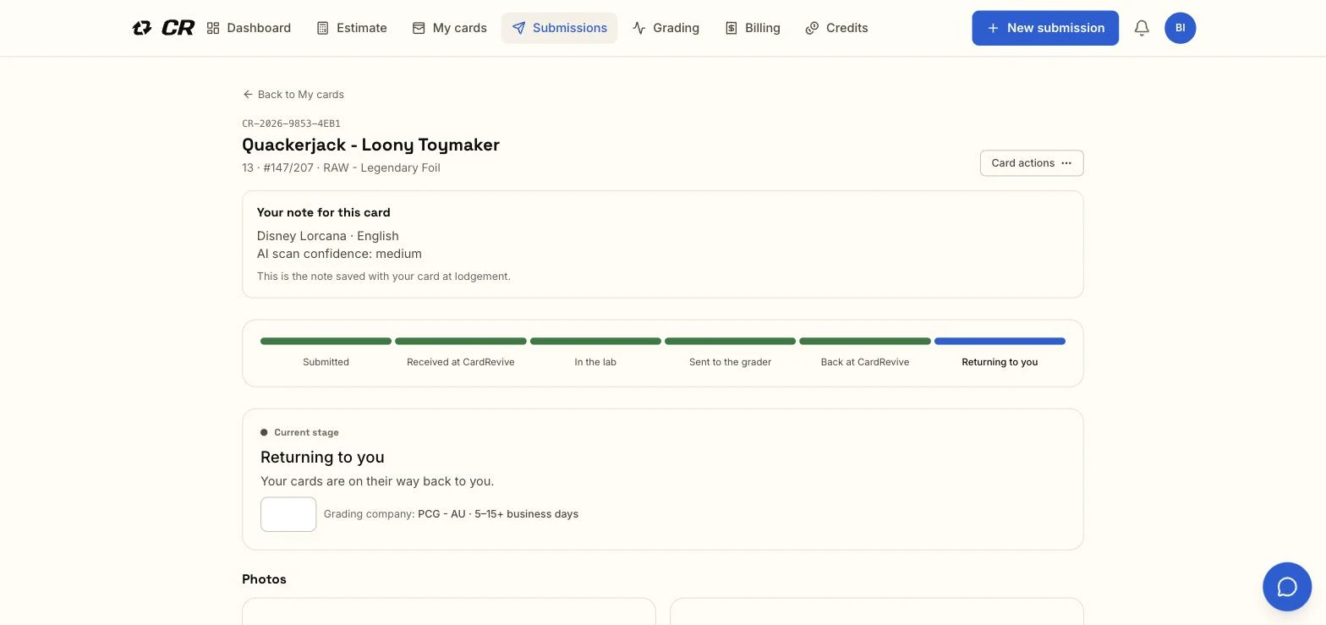
Task: Click the Back at CardRevive step label
Action: 865,362
